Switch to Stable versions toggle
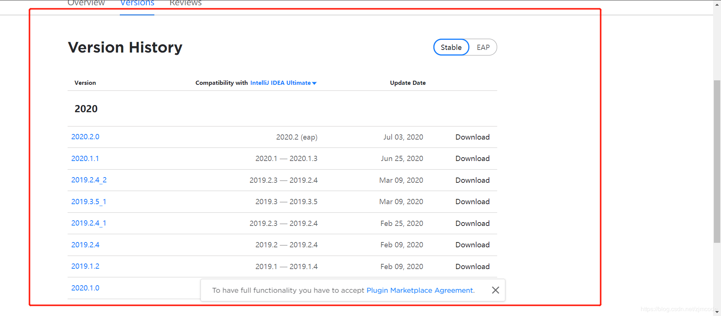The image size is (721, 316). [x=451, y=47]
